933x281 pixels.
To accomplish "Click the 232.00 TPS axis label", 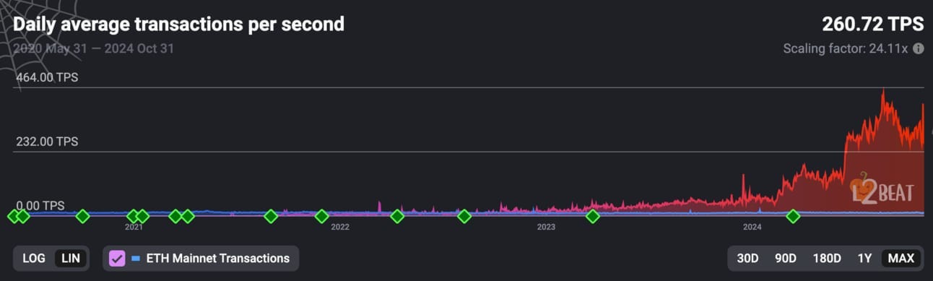I will click(x=47, y=142).
